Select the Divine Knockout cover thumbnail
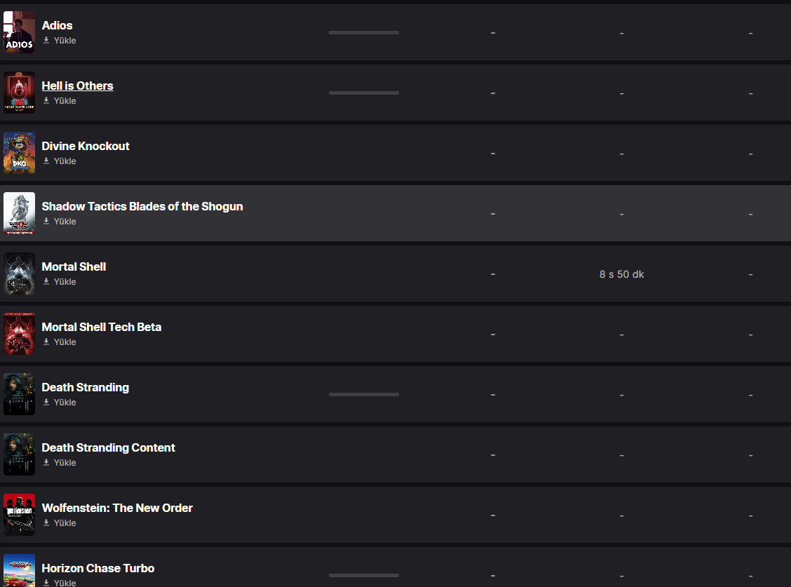Screen dimensions: 791x587 tap(19, 153)
